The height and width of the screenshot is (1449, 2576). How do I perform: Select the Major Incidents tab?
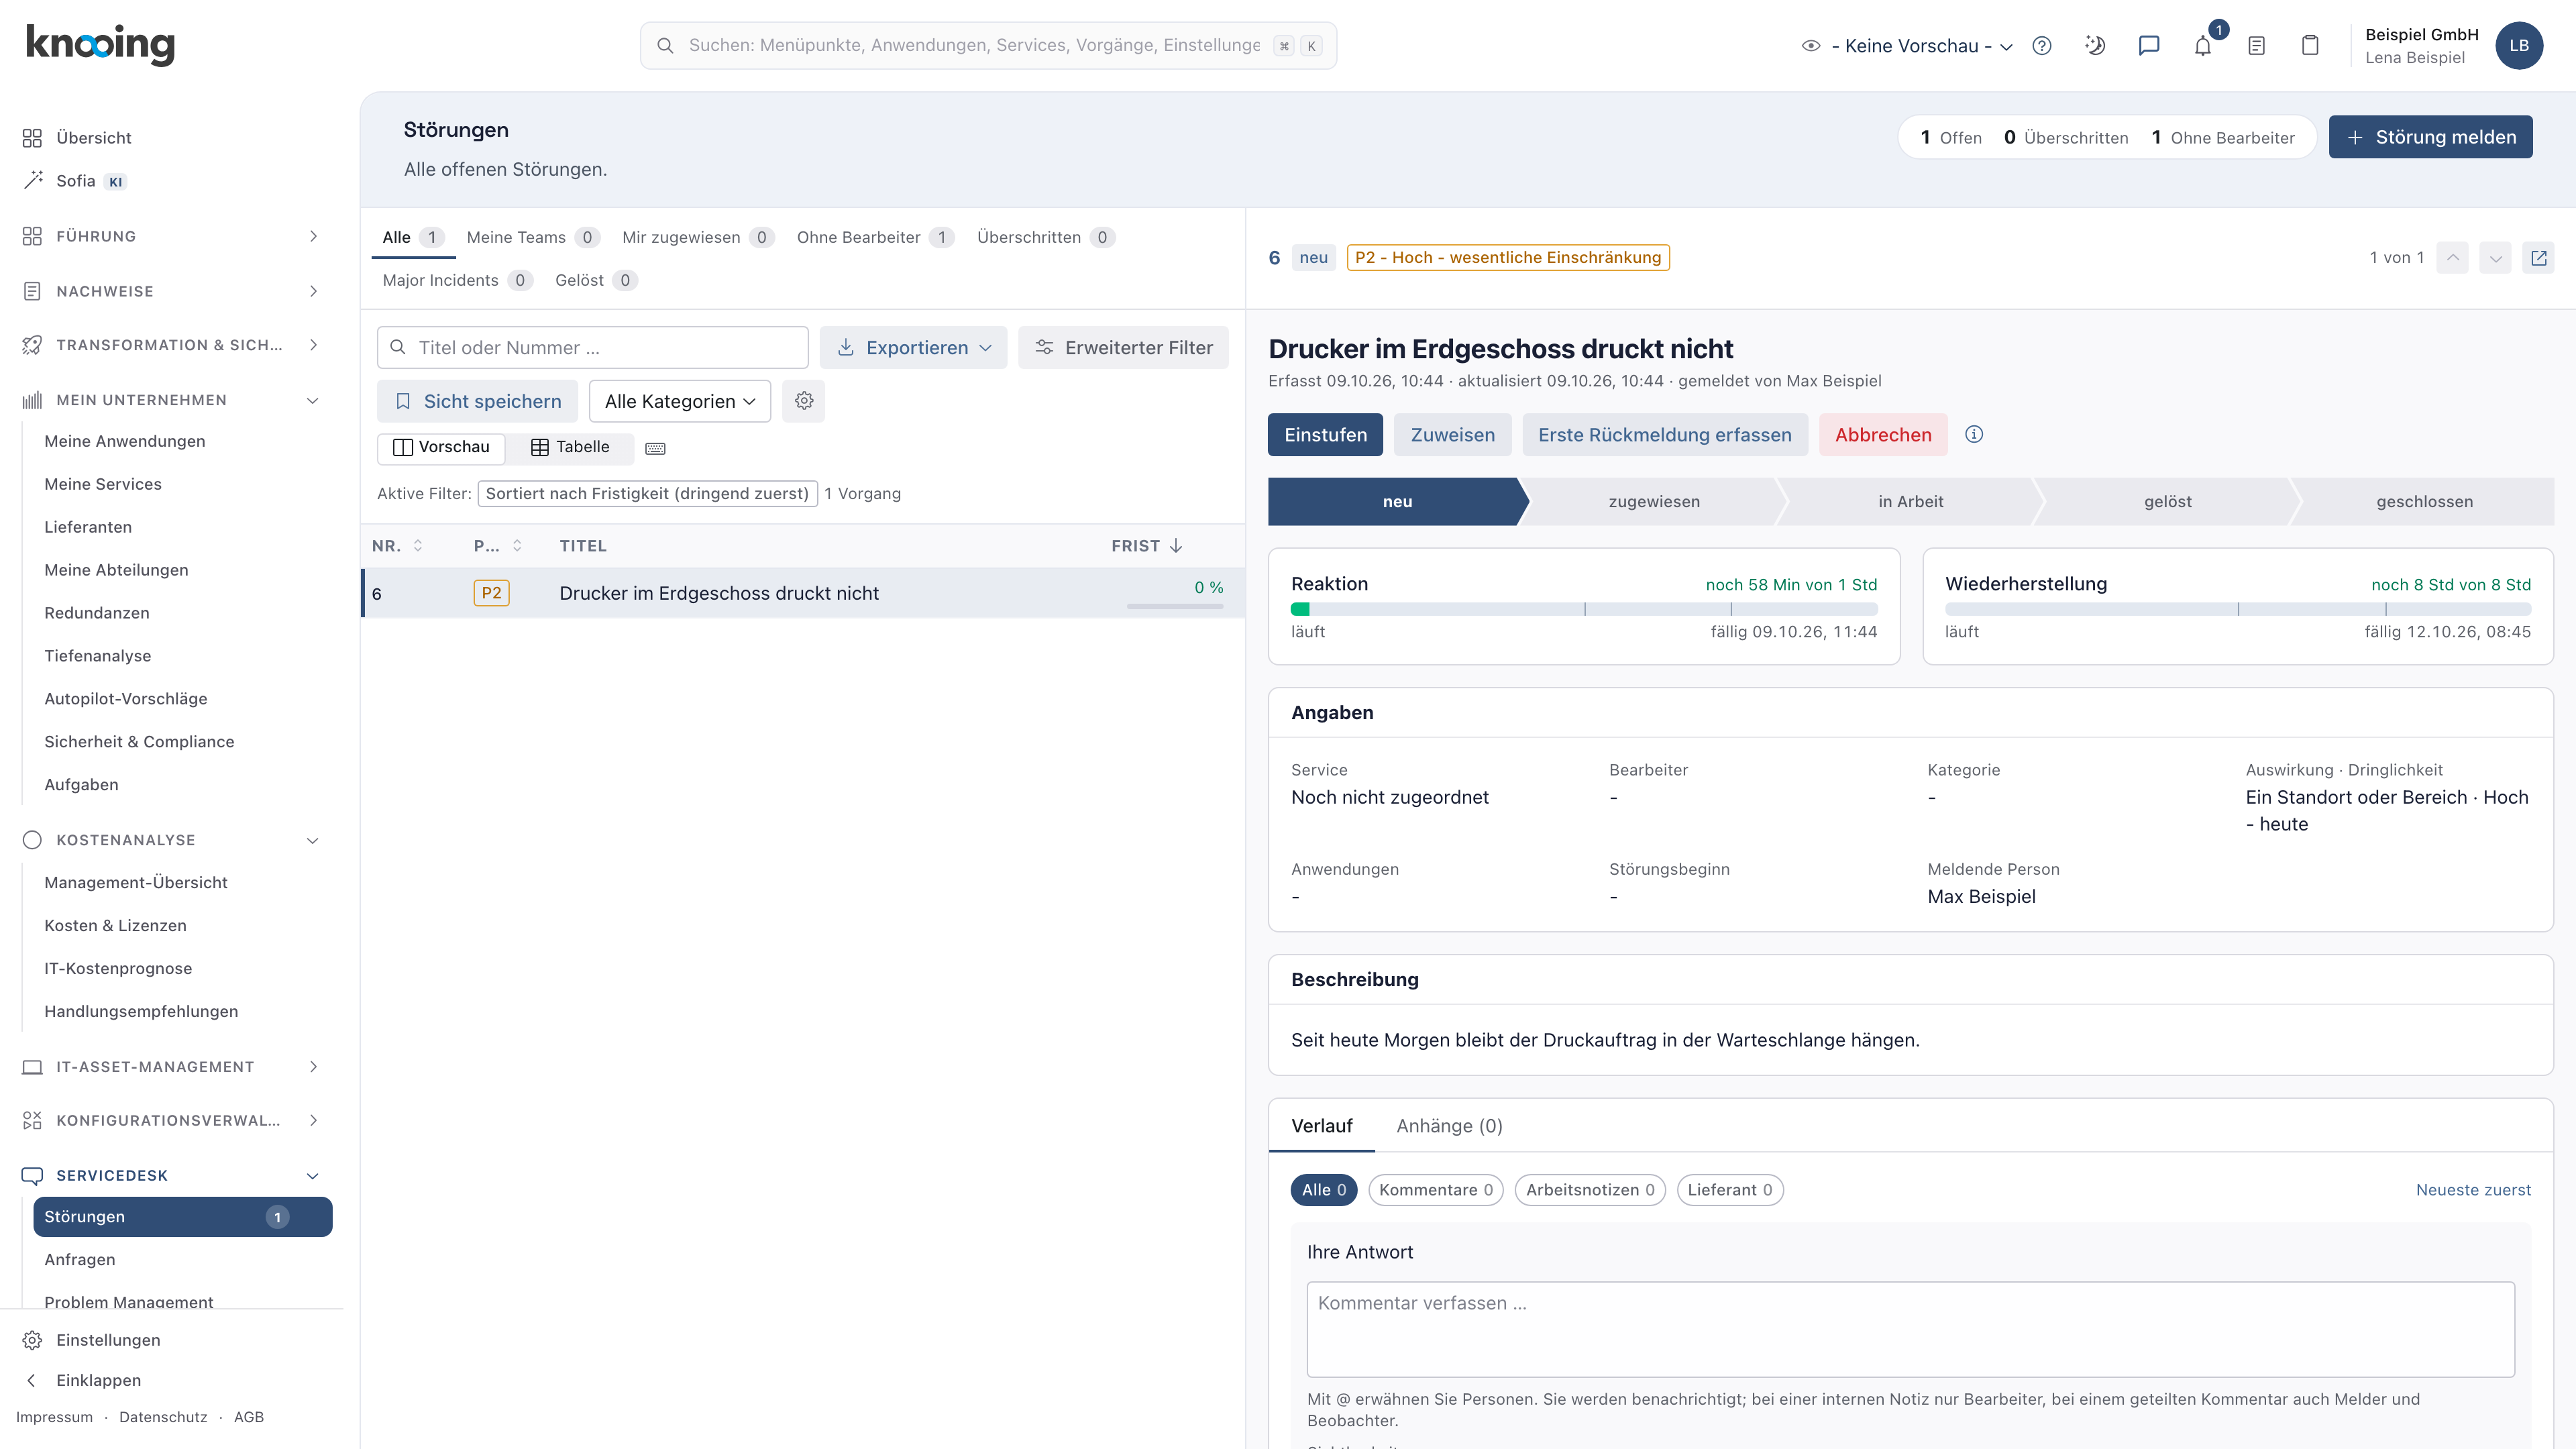(457, 280)
